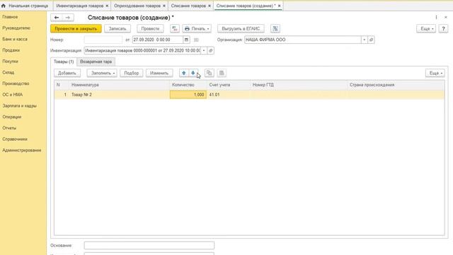
Task: Click the Записать button
Action: (117, 28)
